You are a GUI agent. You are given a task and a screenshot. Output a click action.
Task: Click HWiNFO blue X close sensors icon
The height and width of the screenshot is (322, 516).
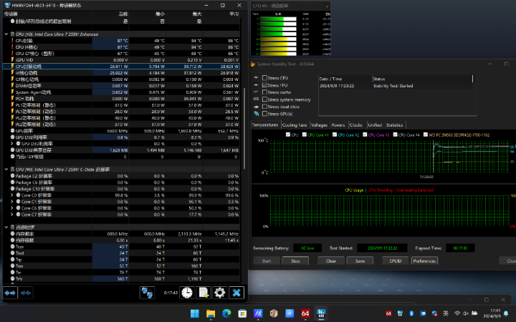click(x=236, y=293)
